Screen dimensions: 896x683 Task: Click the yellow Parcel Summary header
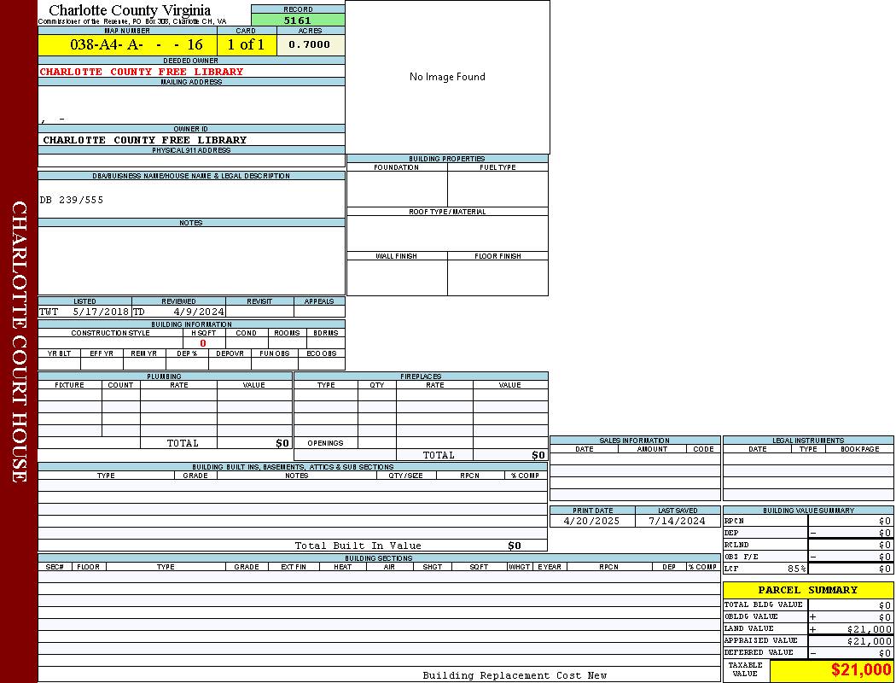(x=807, y=590)
